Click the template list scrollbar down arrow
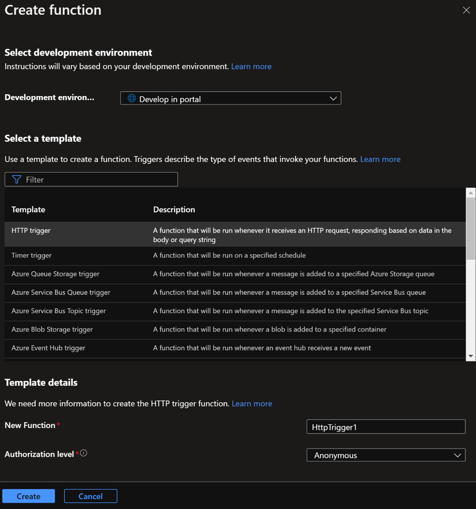Viewport: 476px width, 509px height. point(471,356)
